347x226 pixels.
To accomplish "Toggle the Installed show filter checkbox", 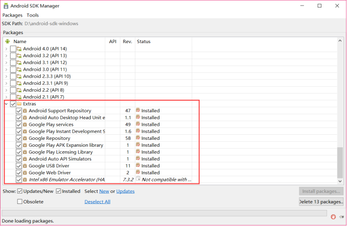I will pos(59,191).
